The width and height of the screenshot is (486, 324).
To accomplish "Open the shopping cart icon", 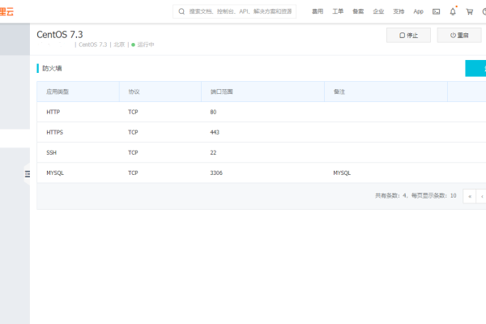I will click(x=469, y=11).
